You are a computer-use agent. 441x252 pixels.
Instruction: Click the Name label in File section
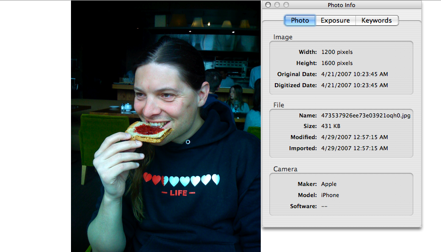pyautogui.click(x=308, y=115)
